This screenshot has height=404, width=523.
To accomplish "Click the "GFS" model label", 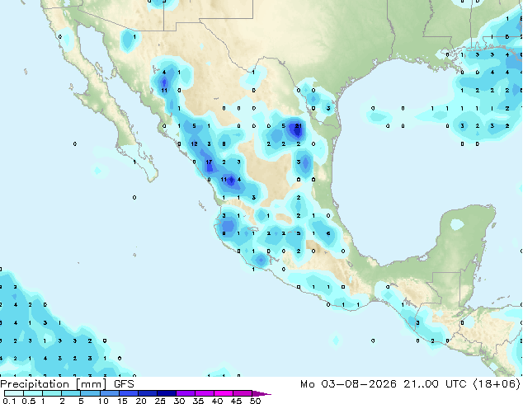I will (124, 384).
